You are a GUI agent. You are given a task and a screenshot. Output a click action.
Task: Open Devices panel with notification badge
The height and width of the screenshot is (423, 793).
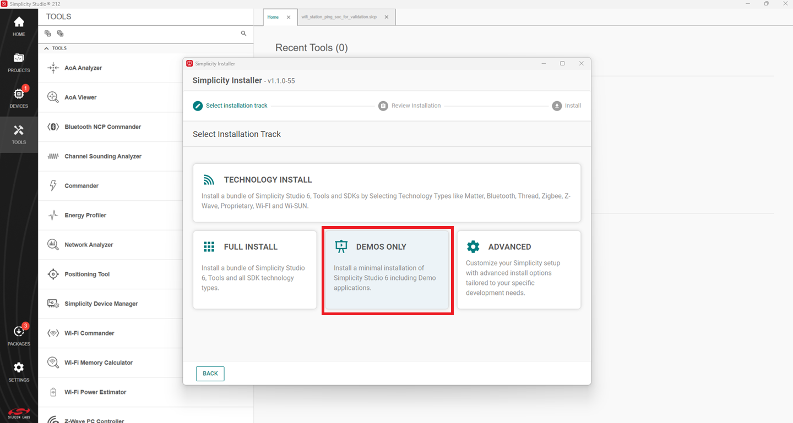click(19, 97)
